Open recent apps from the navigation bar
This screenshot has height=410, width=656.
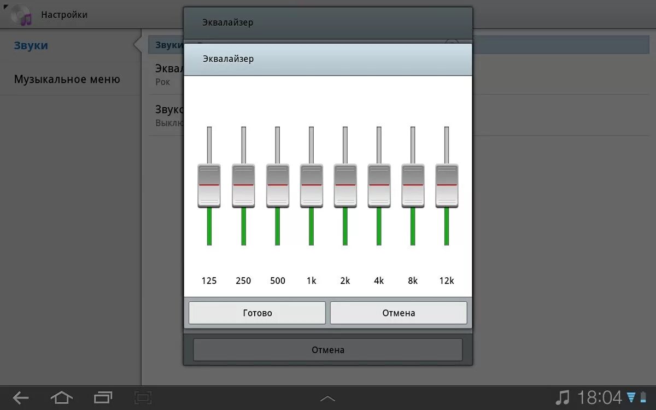coord(103,398)
